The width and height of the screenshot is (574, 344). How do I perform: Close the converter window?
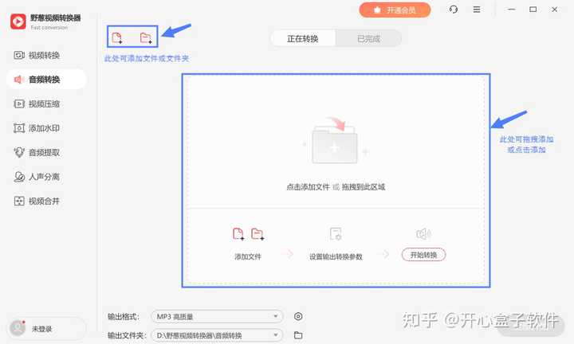point(555,10)
